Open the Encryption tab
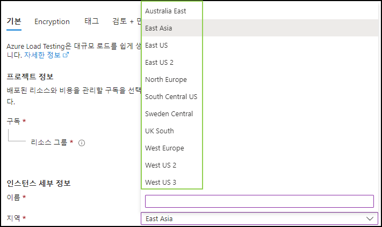Viewport: 382px width, 227px height. tap(52, 21)
